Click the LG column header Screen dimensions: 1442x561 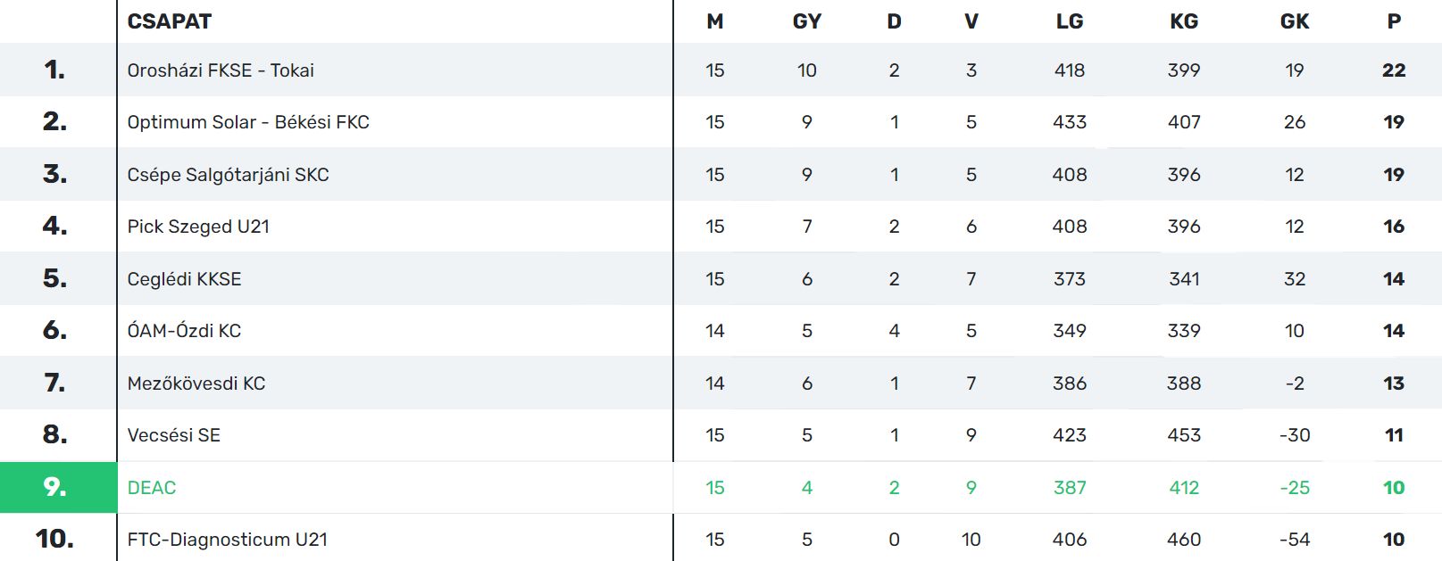(1069, 21)
